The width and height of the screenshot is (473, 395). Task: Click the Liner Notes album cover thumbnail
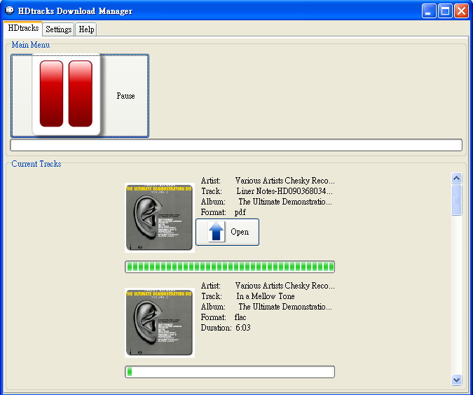click(160, 217)
